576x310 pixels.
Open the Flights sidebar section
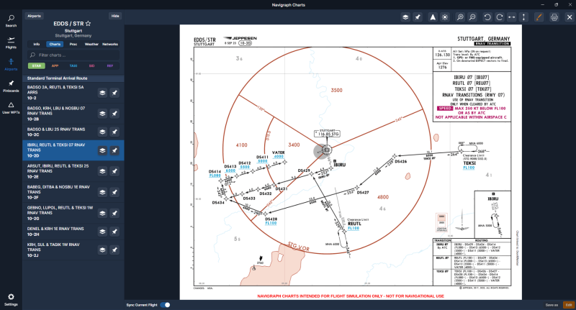point(11,42)
